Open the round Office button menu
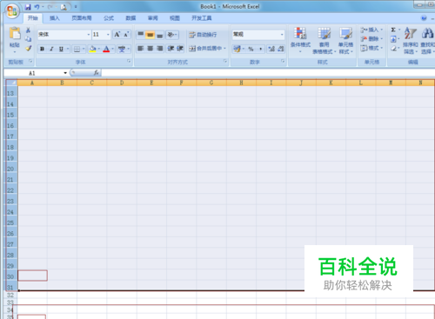The width and height of the screenshot is (435, 319). coord(12,11)
